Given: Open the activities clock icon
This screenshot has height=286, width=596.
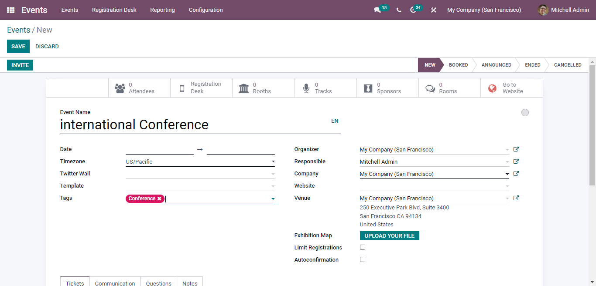Looking at the screenshot, I should click(x=413, y=10).
